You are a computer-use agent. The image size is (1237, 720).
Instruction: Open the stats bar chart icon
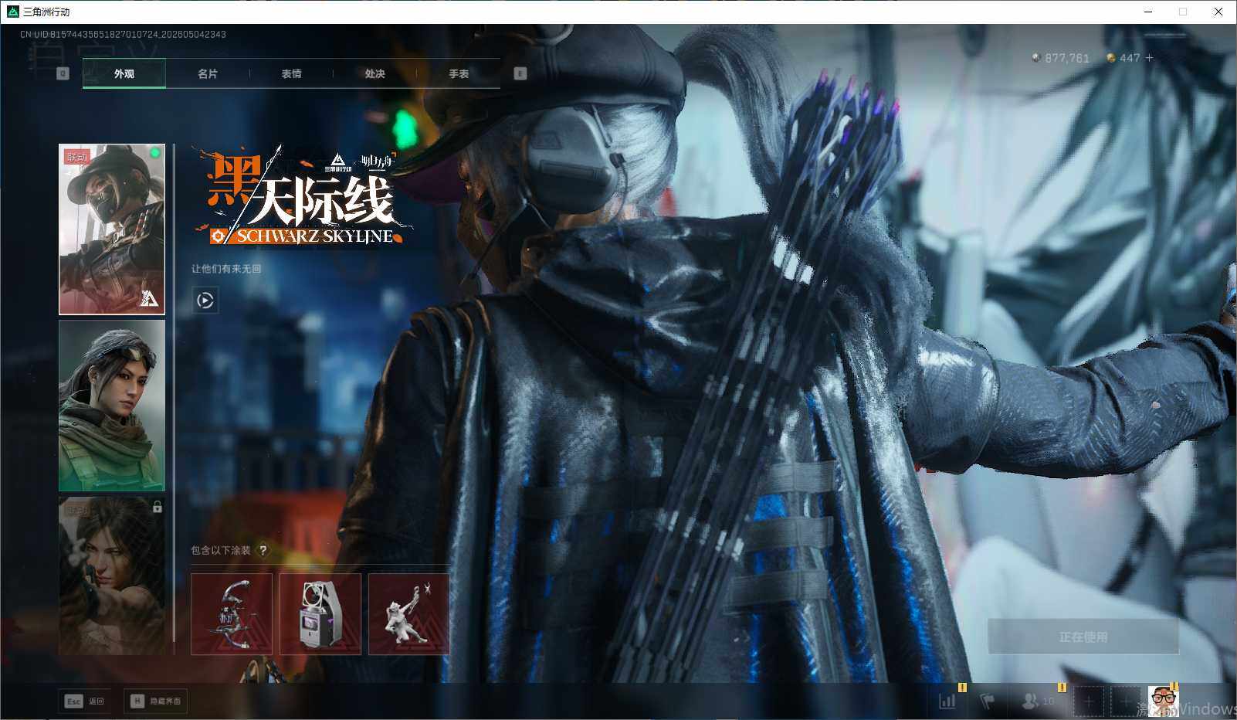(x=947, y=701)
